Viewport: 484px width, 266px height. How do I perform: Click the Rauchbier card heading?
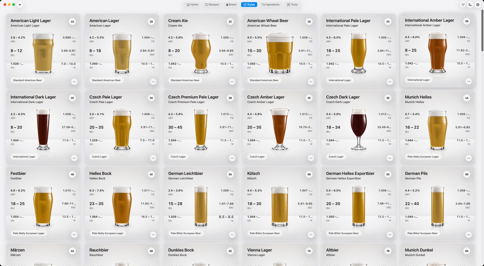coord(99,250)
